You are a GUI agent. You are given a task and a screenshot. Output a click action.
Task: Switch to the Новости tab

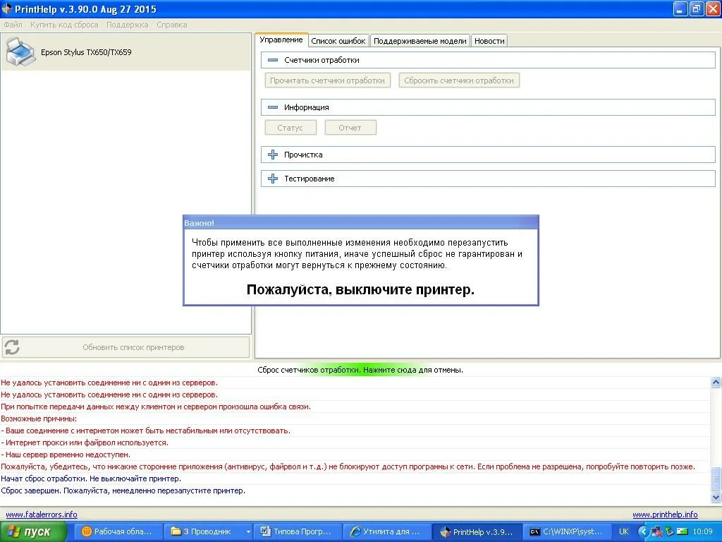tap(489, 41)
